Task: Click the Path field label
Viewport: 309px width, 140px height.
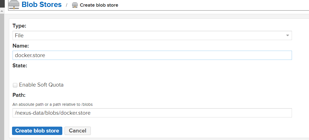Action: click(19, 95)
